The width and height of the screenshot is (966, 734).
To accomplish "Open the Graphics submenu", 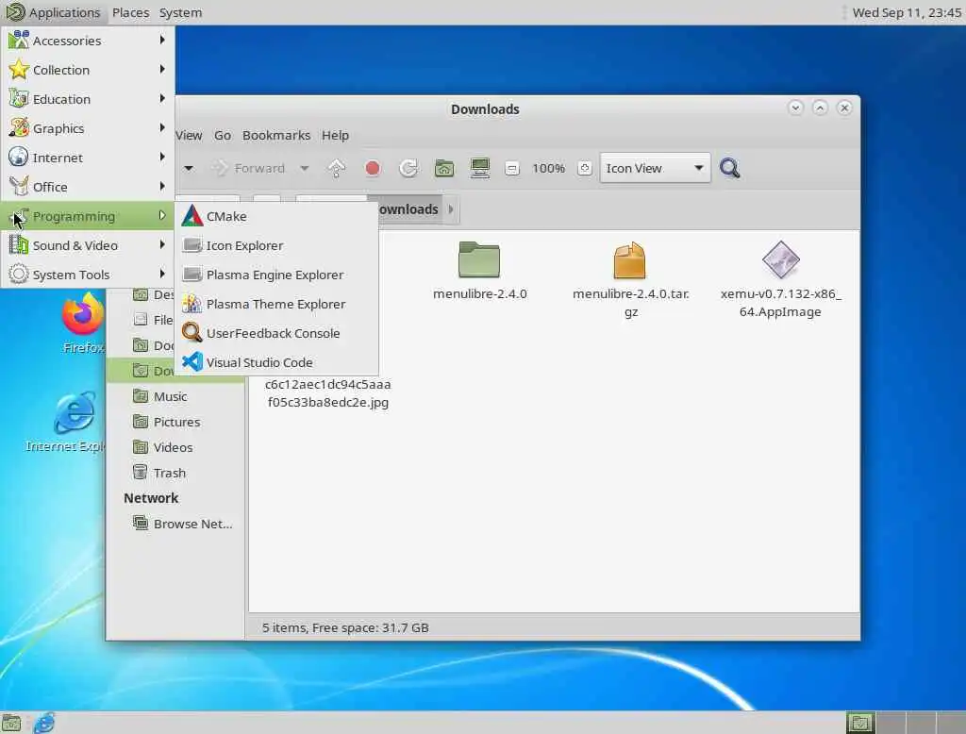I will pyautogui.click(x=88, y=128).
